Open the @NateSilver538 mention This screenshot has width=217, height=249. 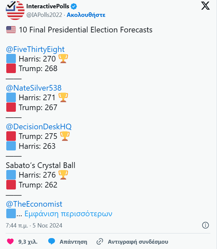[34, 88]
